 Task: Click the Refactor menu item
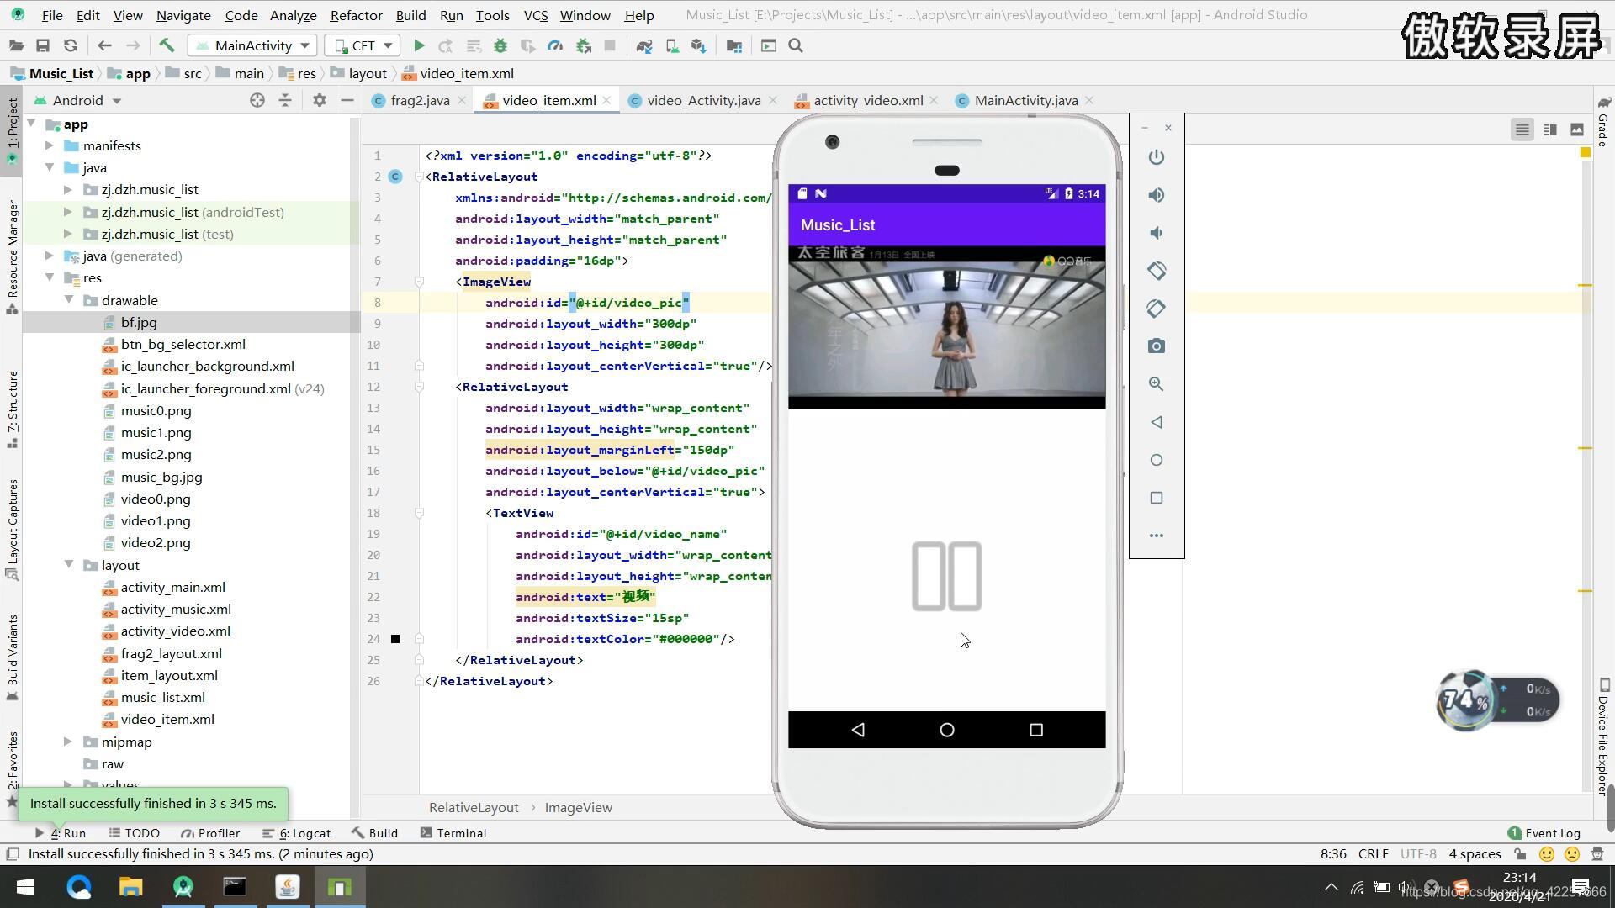(x=356, y=15)
